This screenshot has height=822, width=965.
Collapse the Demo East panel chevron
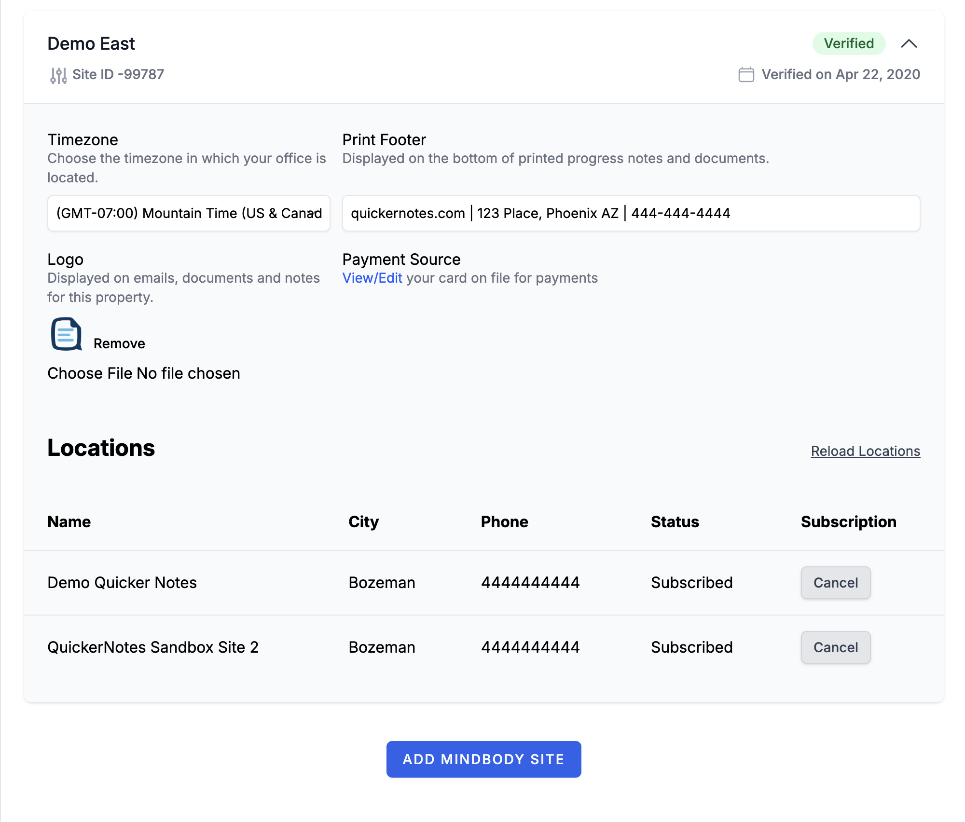click(909, 44)
